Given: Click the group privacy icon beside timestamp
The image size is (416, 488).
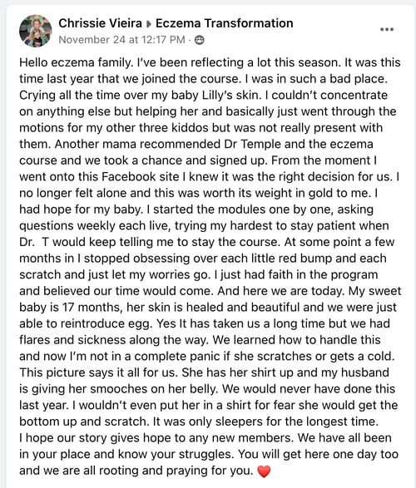Looking at the screenshot, I should 200,40.
